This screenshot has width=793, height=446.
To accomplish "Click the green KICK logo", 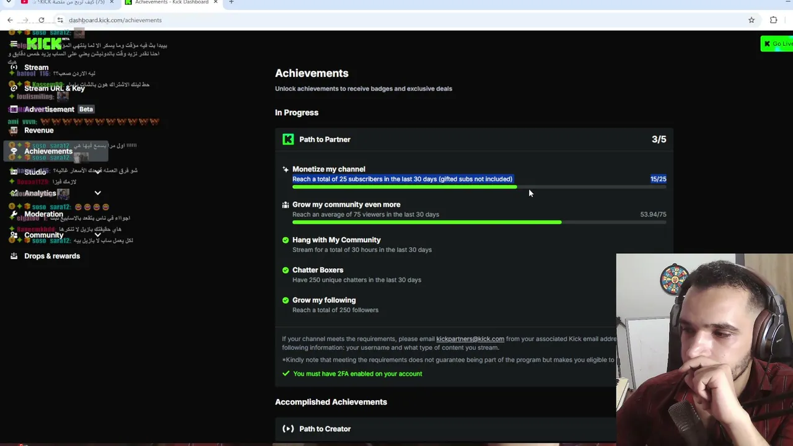I will [x=44, y=44].
